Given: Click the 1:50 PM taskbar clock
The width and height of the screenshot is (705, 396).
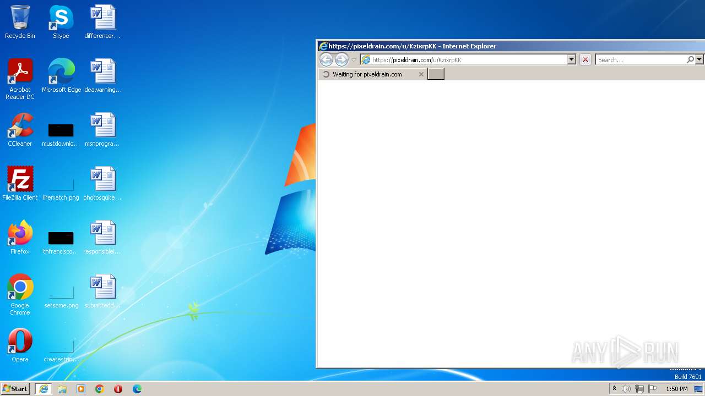Looking at the screenshot, I should point(676,389).
